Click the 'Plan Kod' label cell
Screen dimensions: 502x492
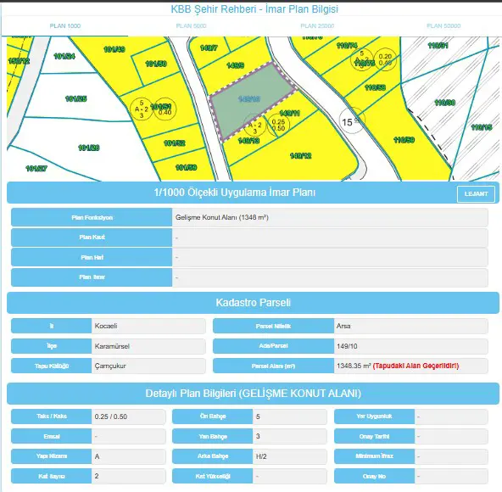tap(92, 238)
